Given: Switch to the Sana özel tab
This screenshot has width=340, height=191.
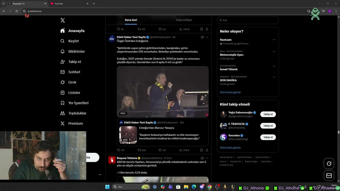Looking at the screenshot, I should (131, 20).
